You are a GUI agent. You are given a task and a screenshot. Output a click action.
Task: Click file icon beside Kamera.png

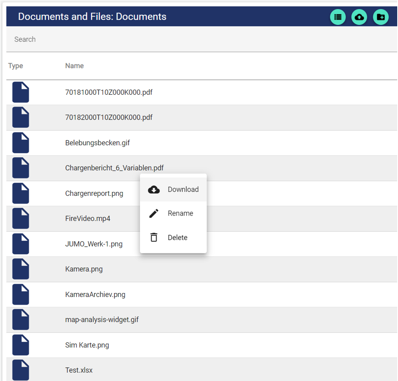tap(21, 269)
